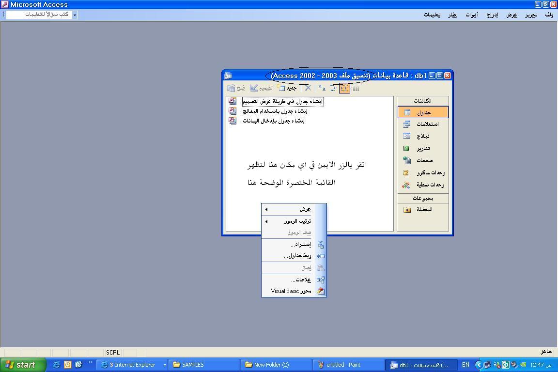Click the Microsoft Access title bar icon
The width and height of the screenshot is (558, 372).
5,4
